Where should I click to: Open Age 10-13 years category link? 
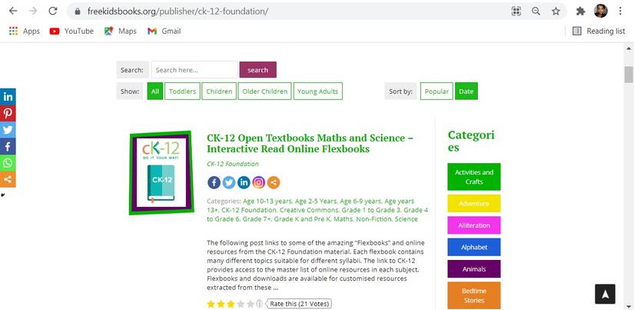[x=267, y=201]
